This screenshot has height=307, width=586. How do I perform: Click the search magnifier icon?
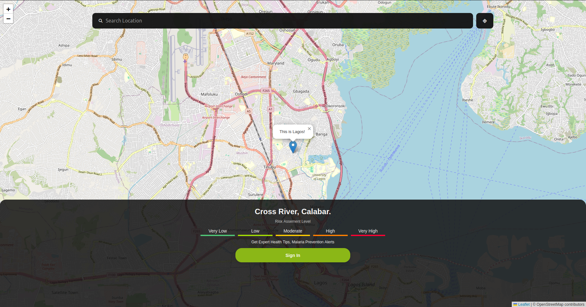(101, 21)
